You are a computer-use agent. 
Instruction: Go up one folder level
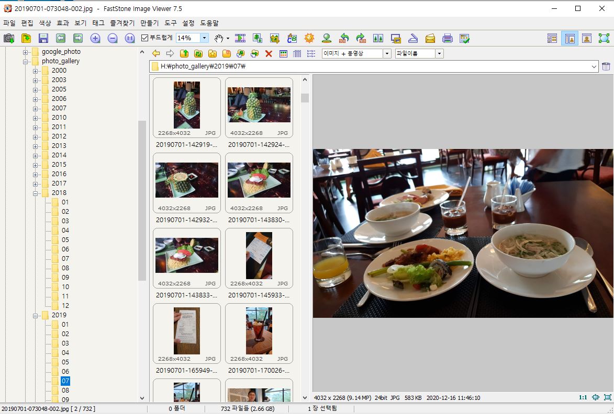(184, 53)
